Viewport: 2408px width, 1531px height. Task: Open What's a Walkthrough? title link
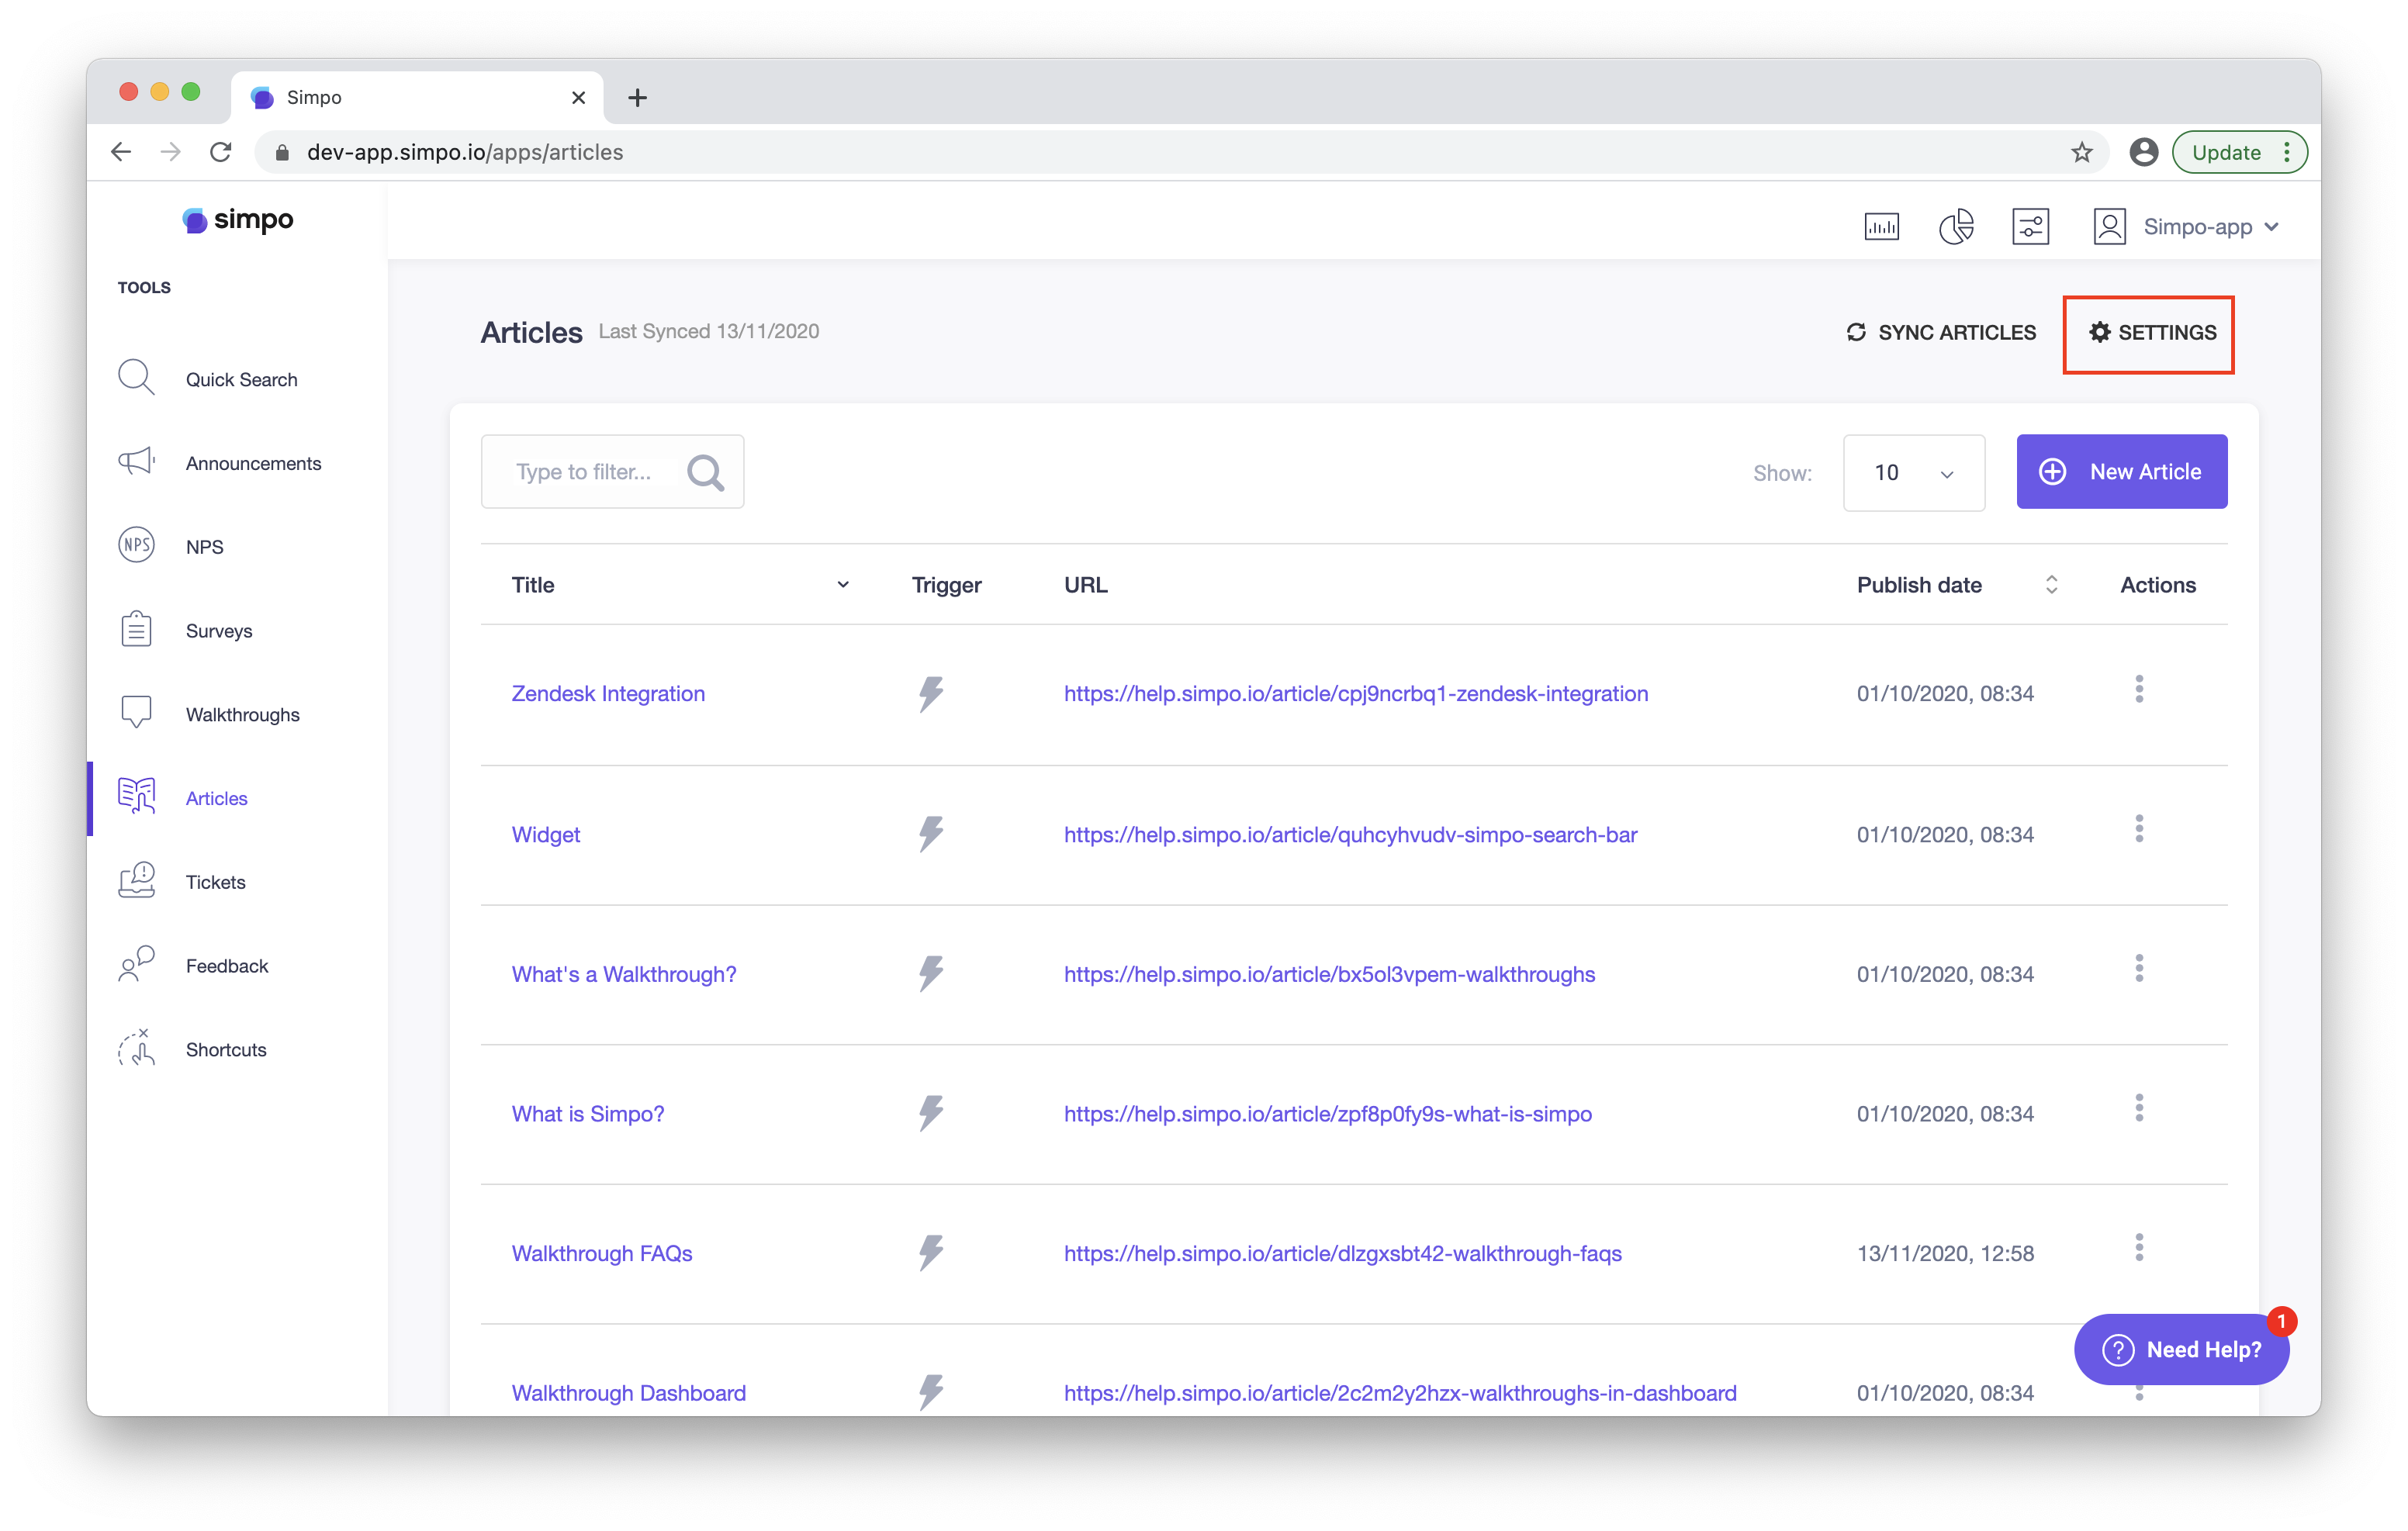coord(624,974)
